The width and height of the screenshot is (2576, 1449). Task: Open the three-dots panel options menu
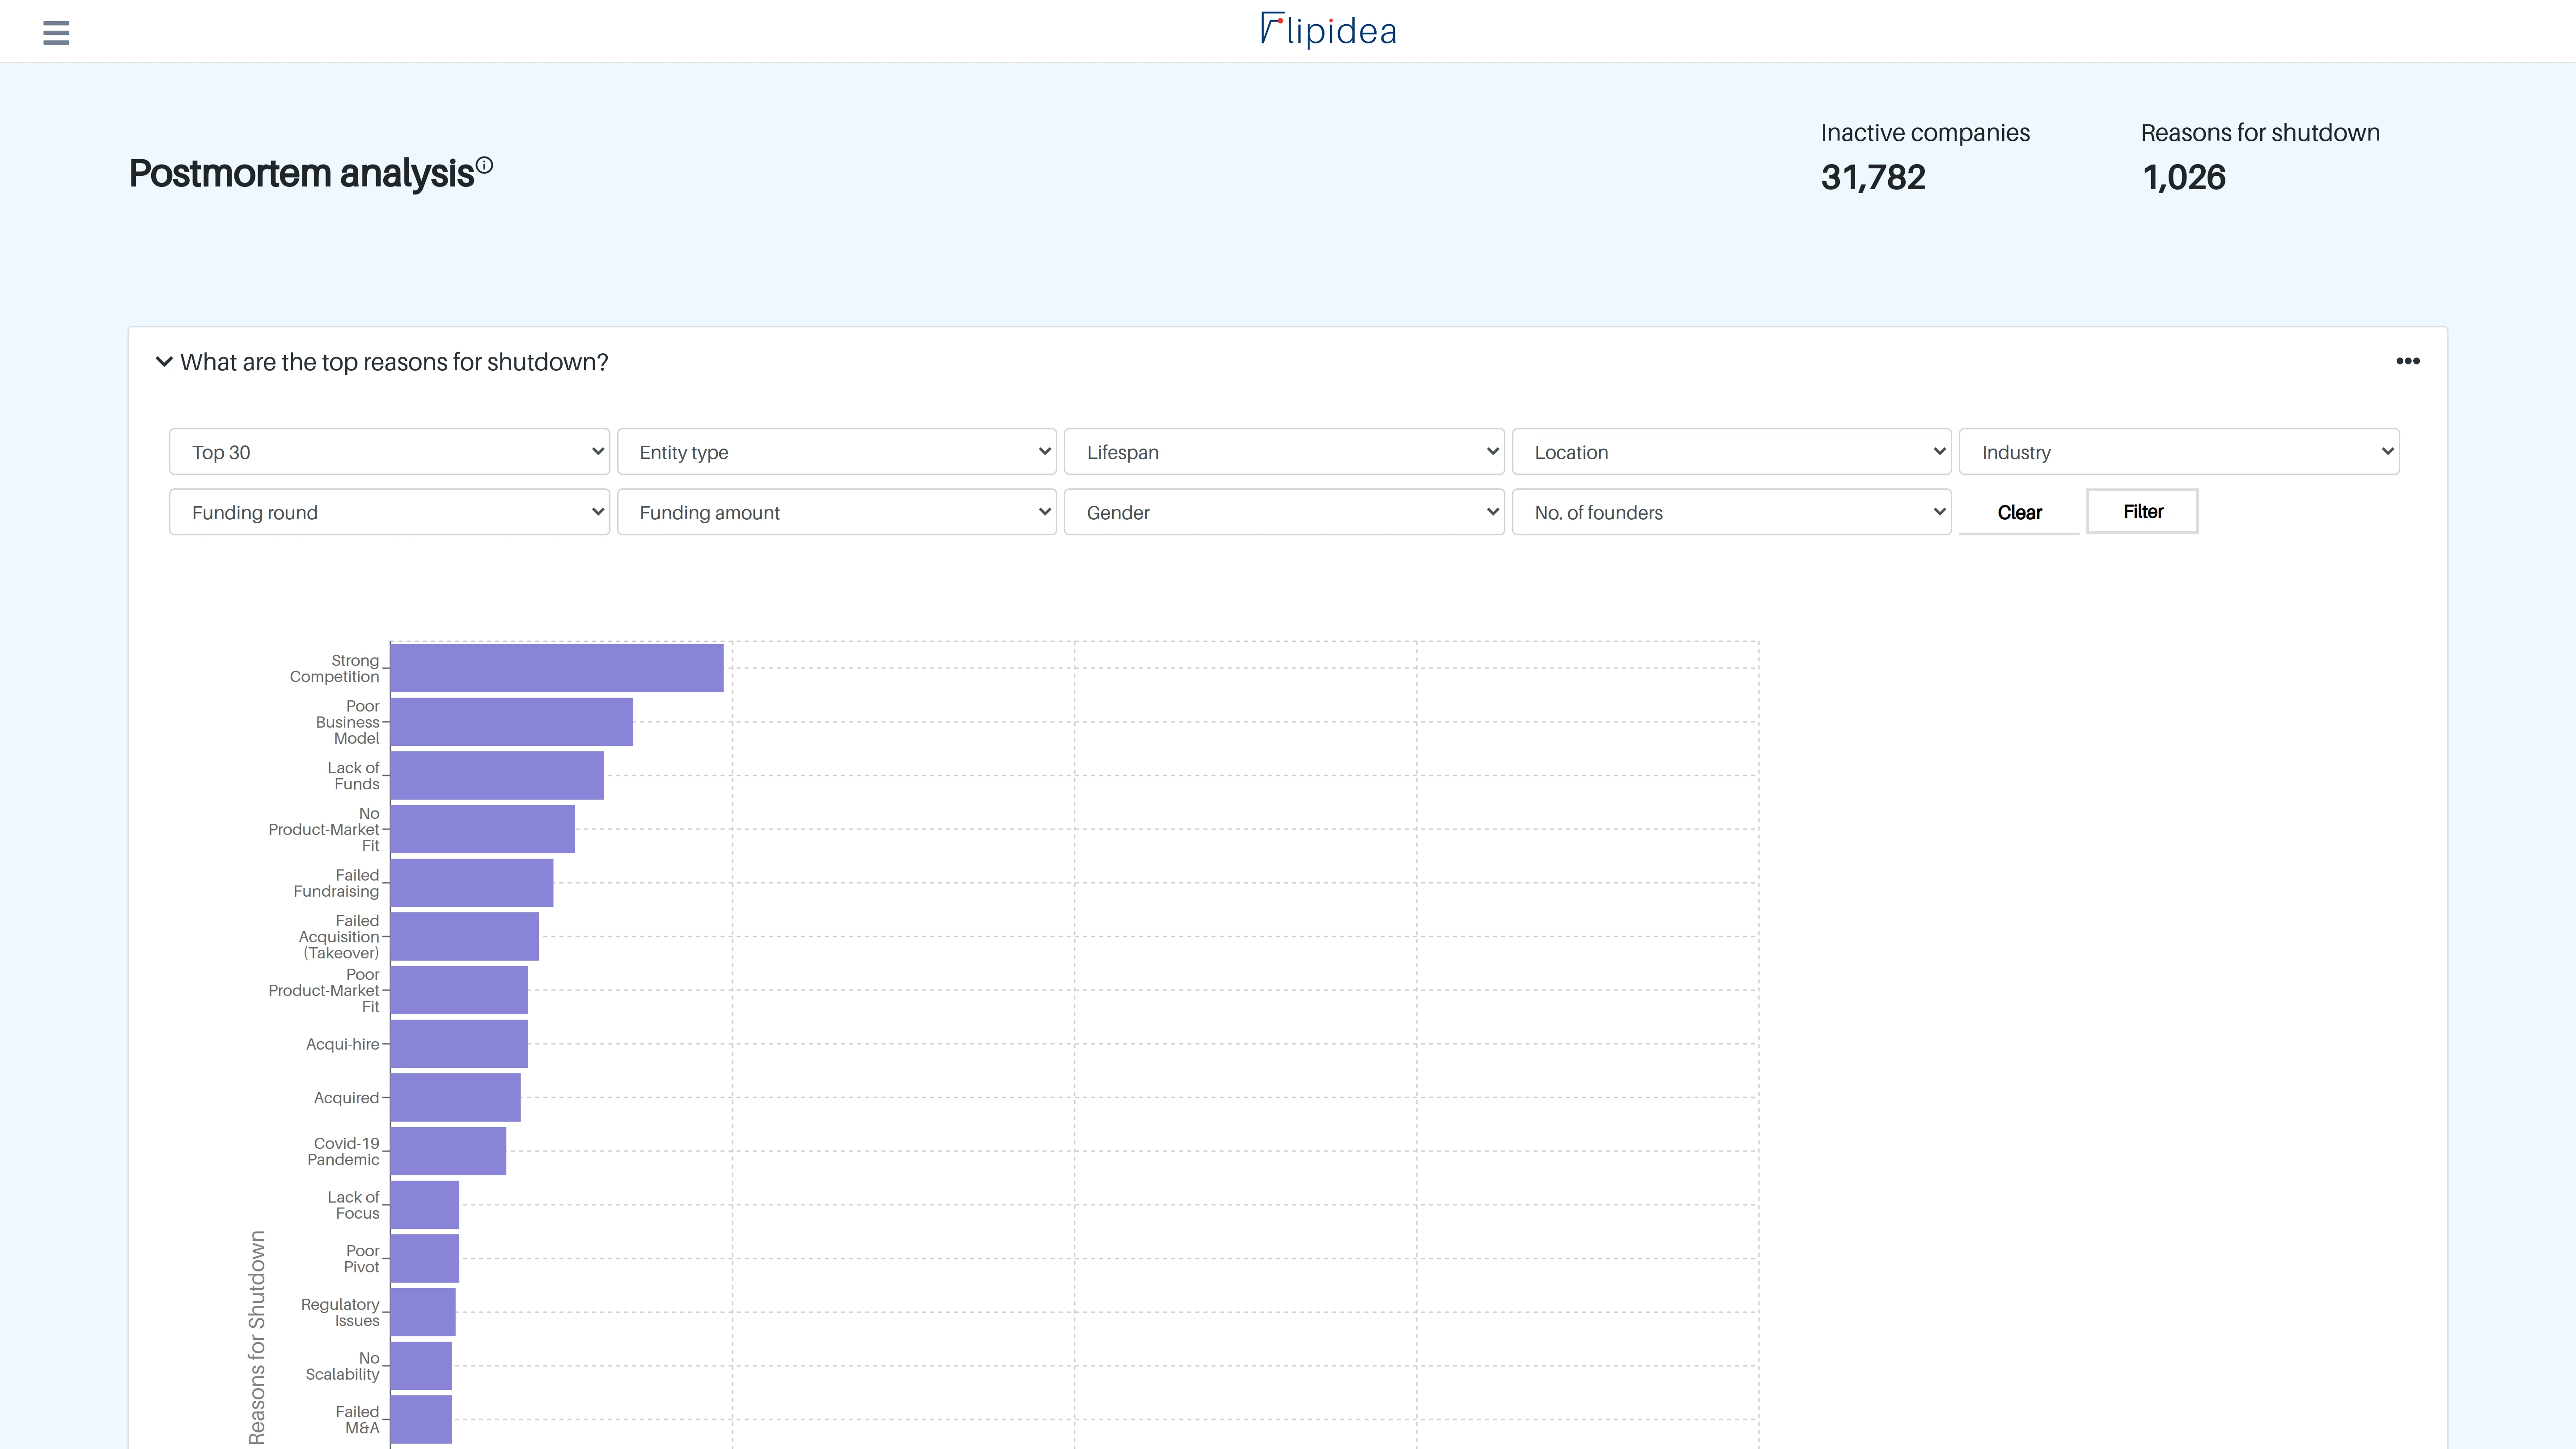2407,361
